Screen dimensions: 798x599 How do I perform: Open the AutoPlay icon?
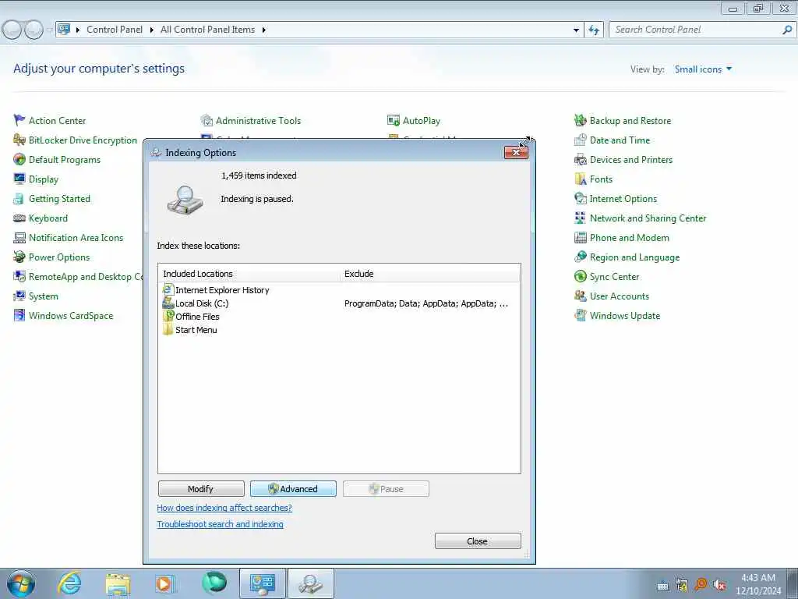tap(394, 120)
